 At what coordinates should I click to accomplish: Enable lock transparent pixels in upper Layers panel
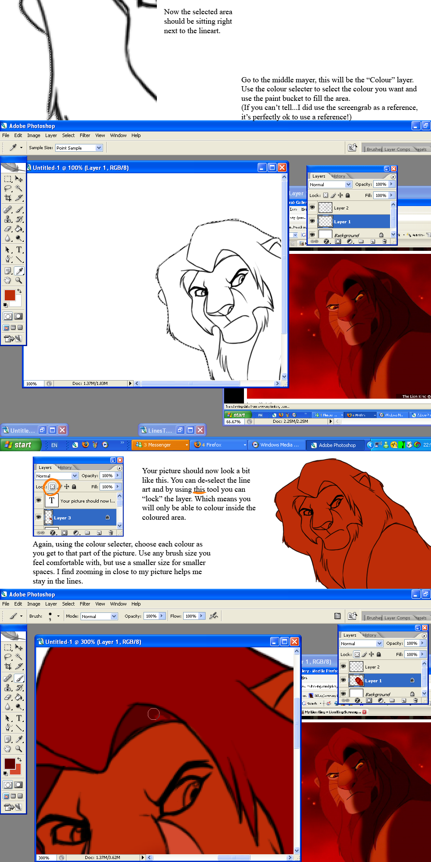325,195
